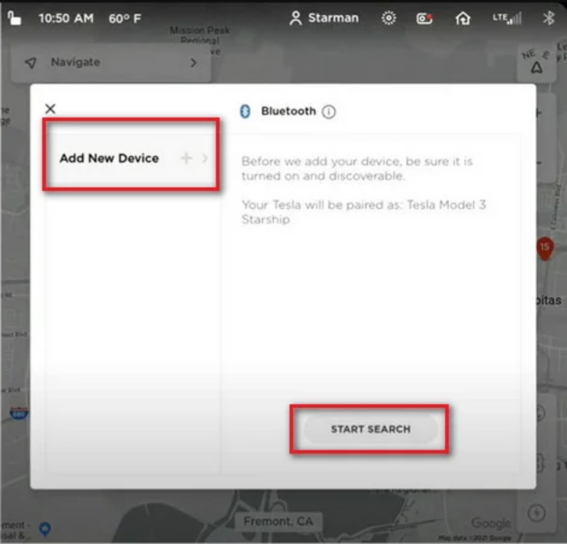Tap the LTE signal indicator

point(507,18)
